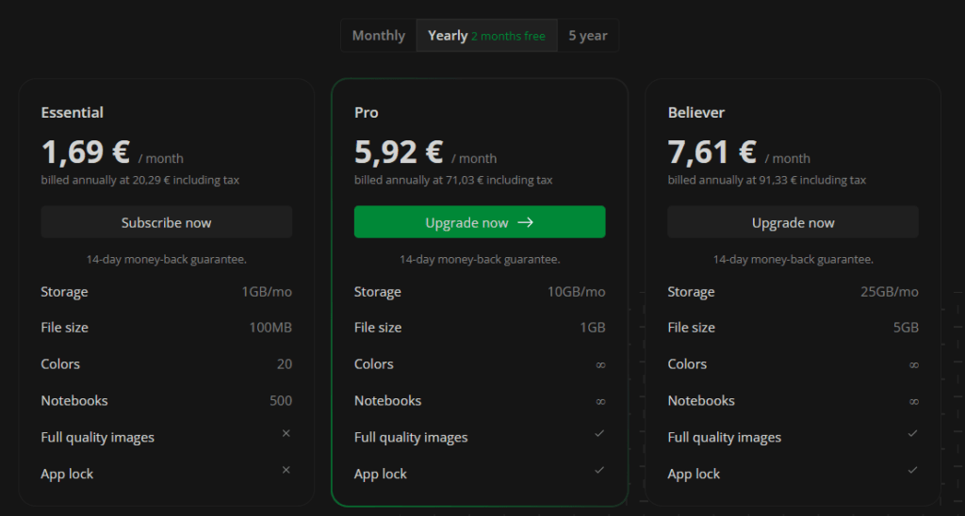Select the Yearly billing tab
This screenshot has width=965, height=516.
(487, 36)
